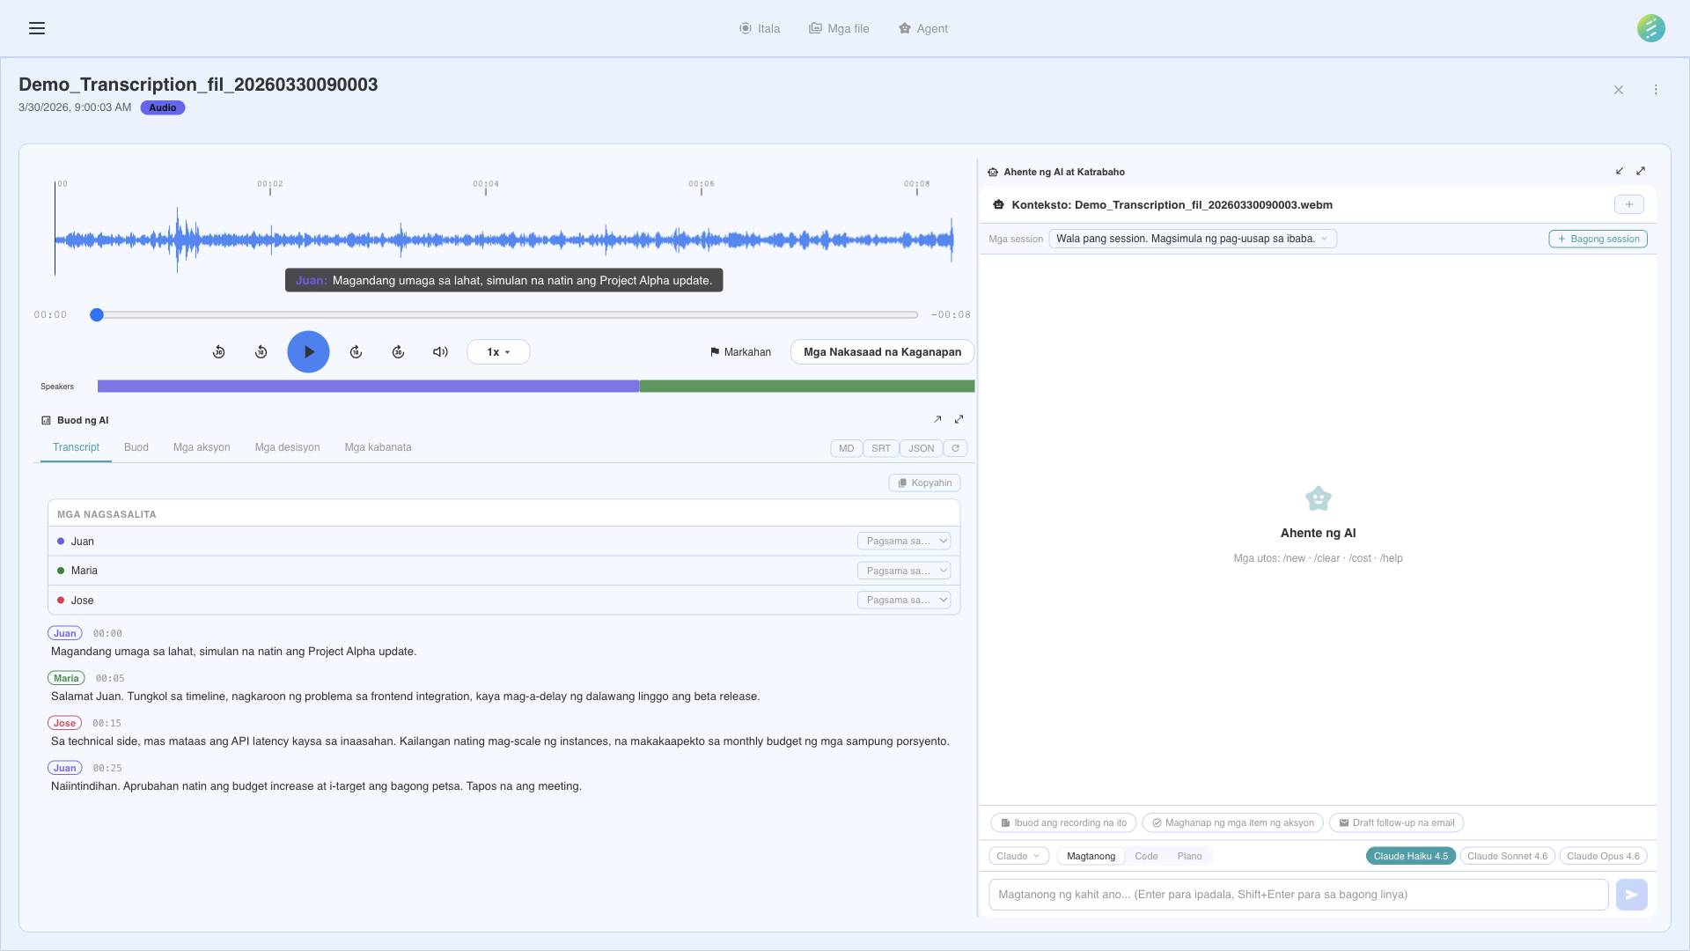Export the transcript as SRT

click(x=880, y=448)
